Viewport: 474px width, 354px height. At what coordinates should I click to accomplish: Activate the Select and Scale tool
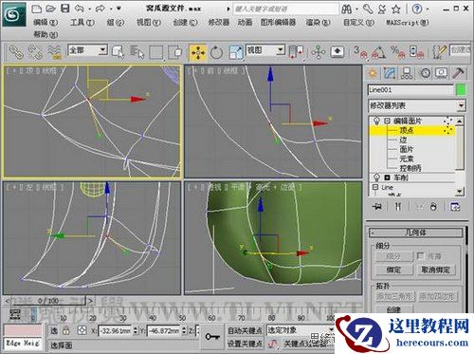(236, 52)
